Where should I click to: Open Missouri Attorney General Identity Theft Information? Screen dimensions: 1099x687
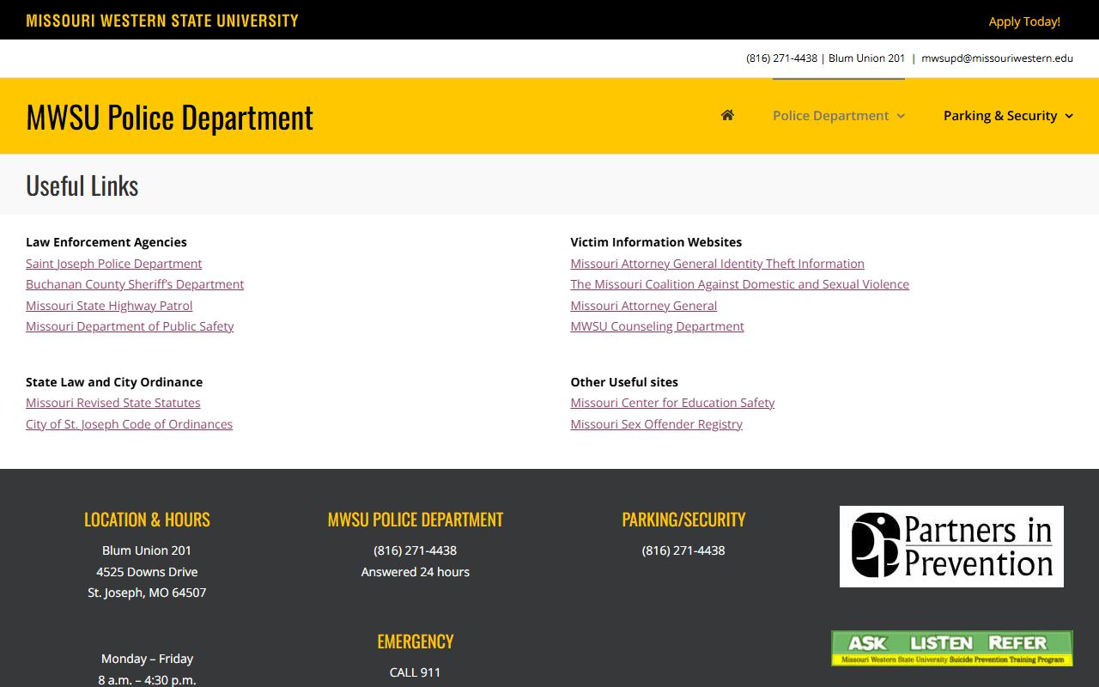coord(717,264)
